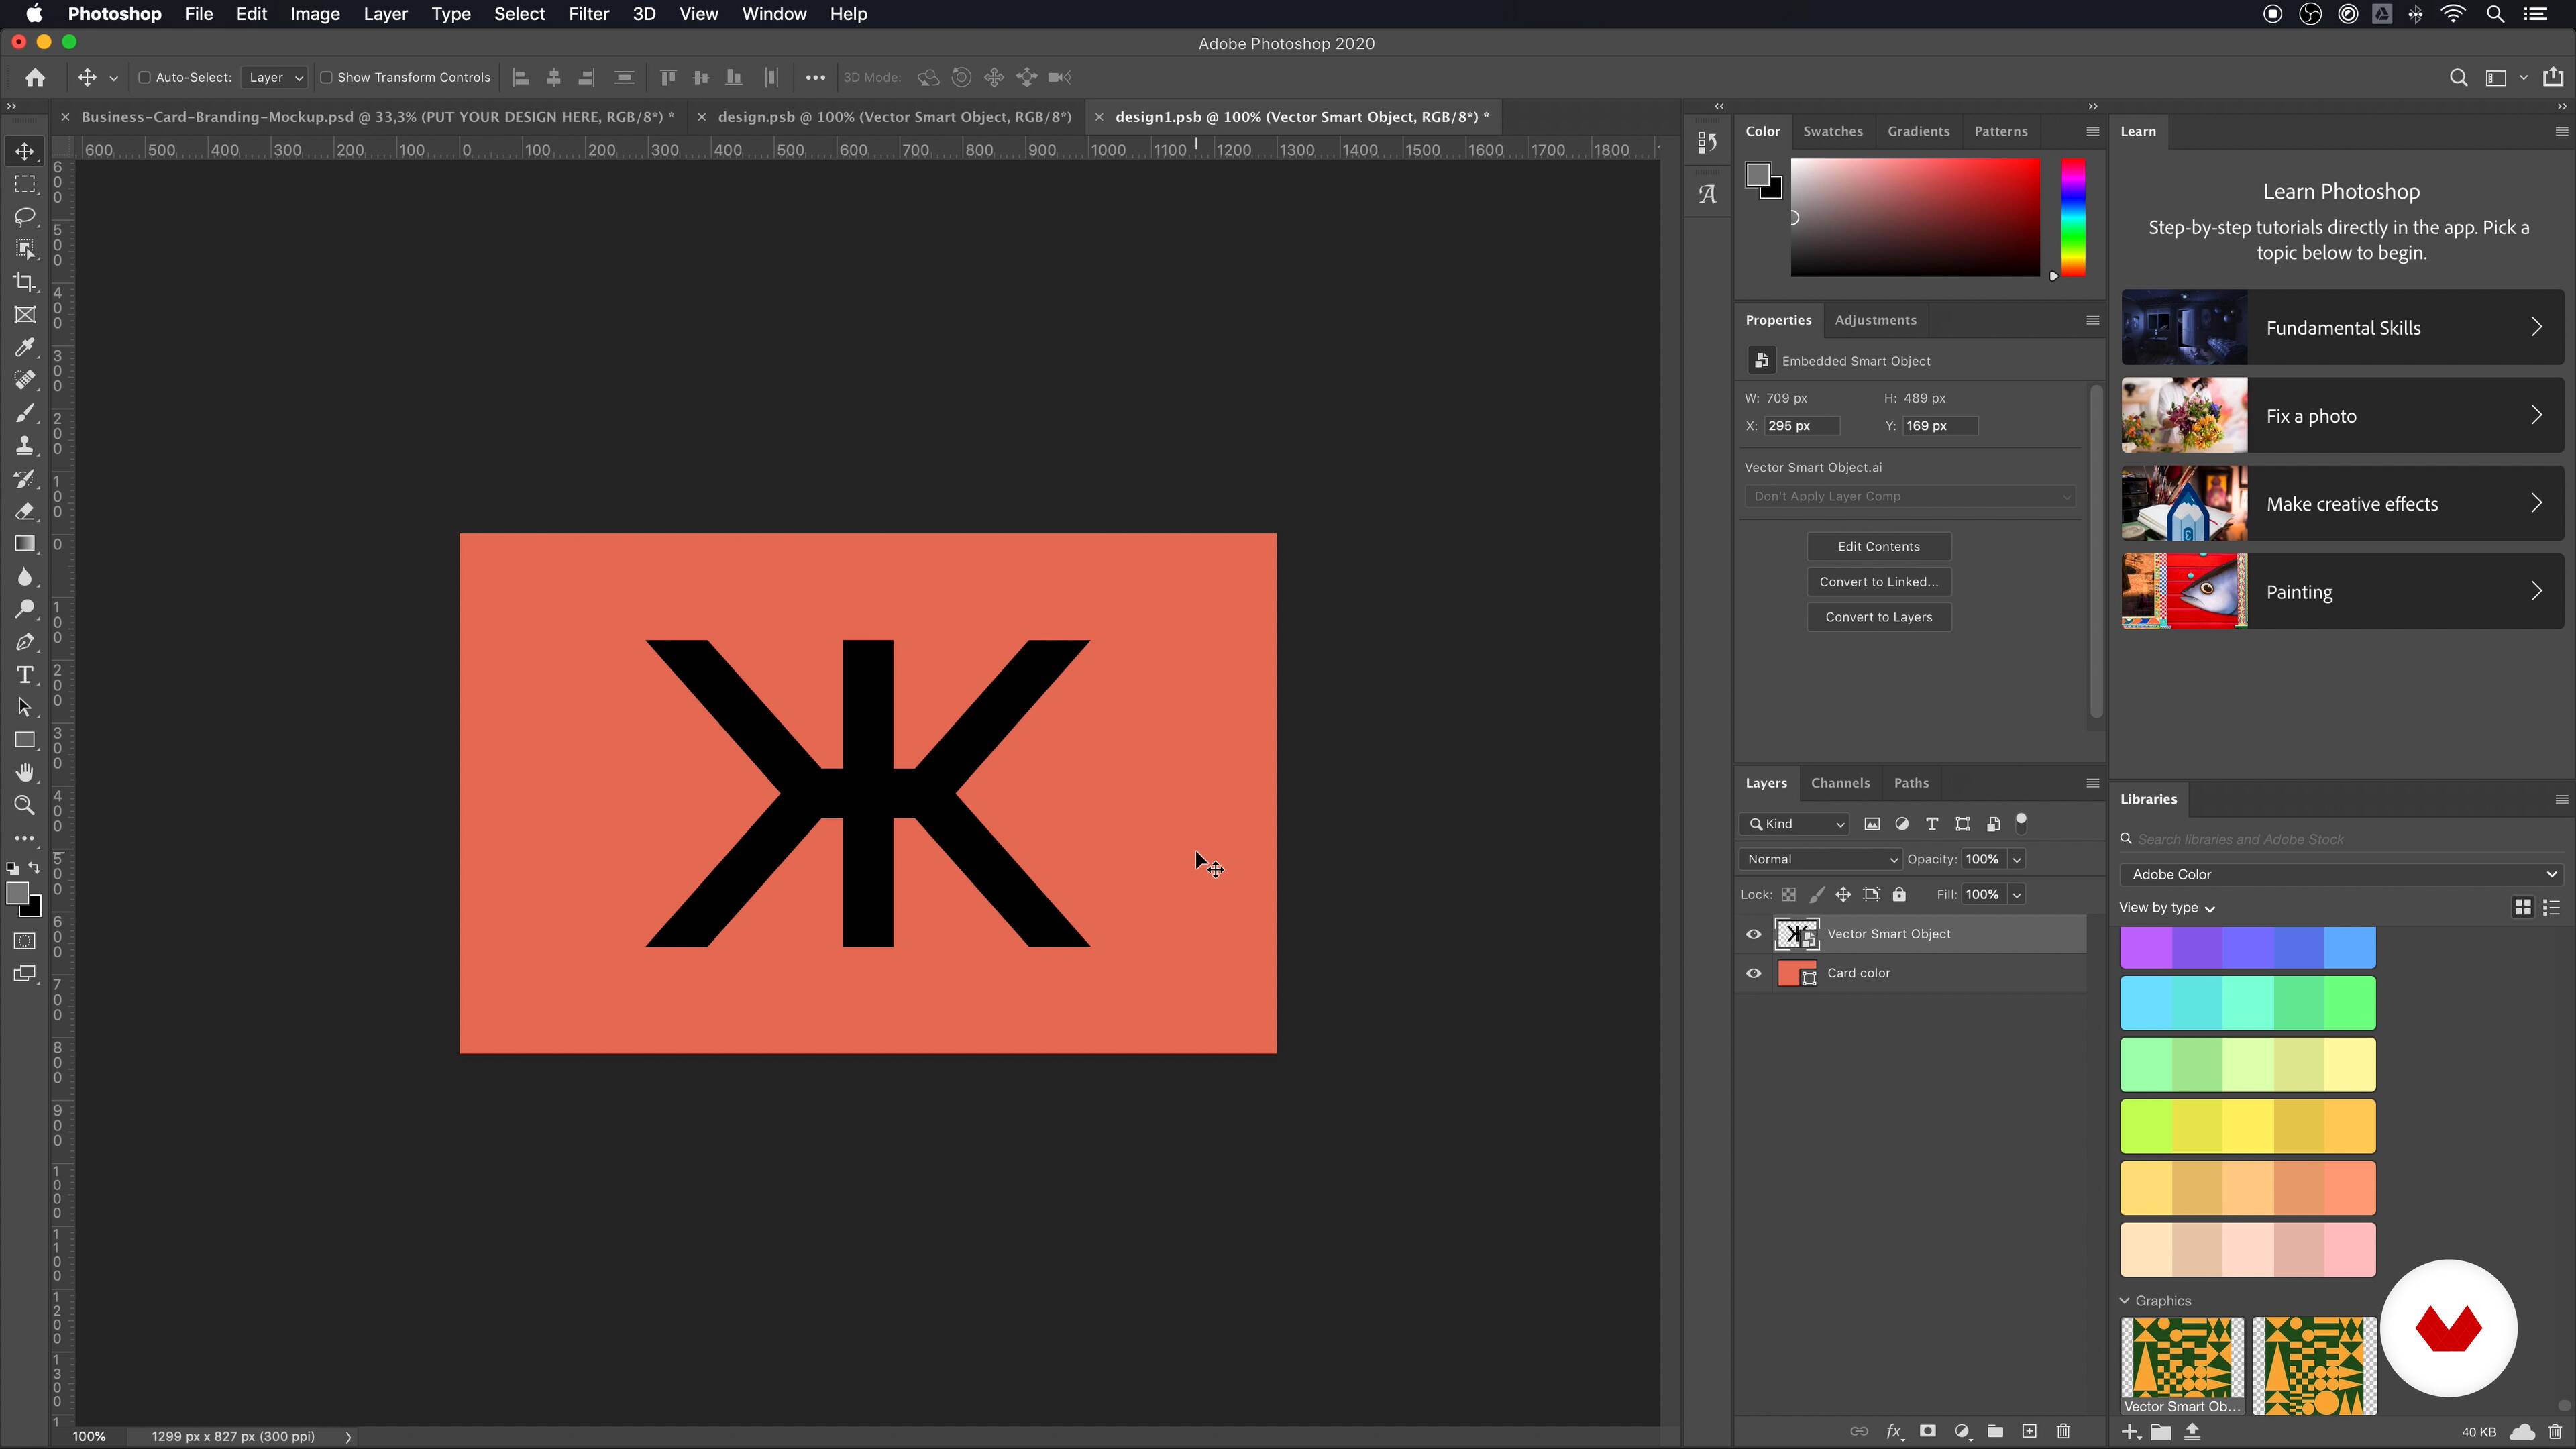Click the Convert to Layers button
Screen dimensions: 2576x1449
tap(1878, 617)
